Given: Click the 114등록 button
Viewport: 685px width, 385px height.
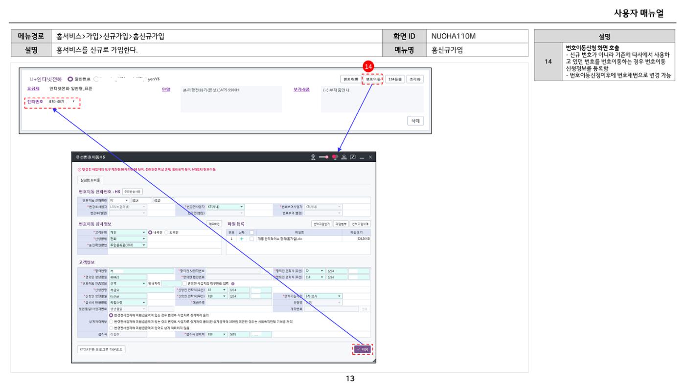Looking at the screenshot, I should pos(395,79).
